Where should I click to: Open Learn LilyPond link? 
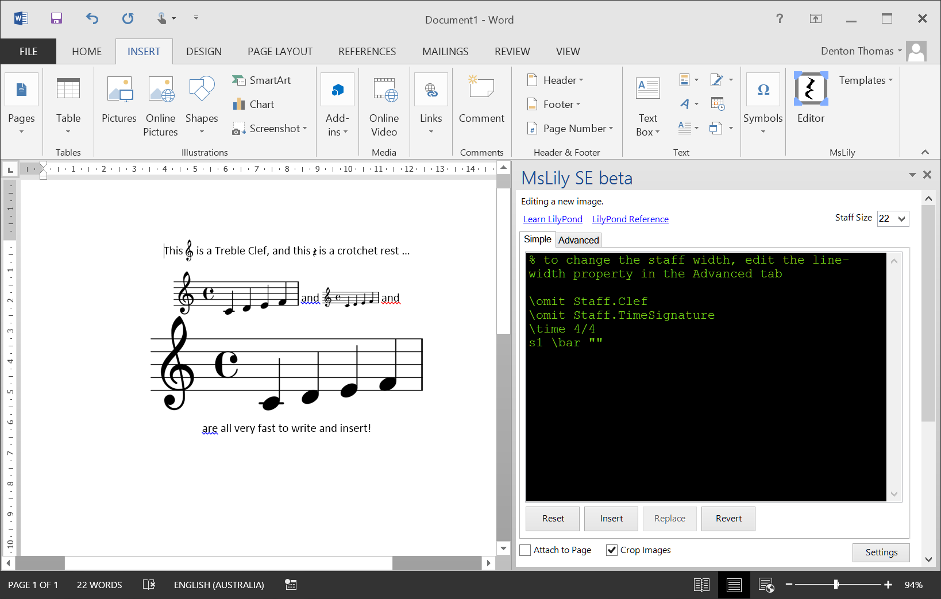tap(553, 219)
